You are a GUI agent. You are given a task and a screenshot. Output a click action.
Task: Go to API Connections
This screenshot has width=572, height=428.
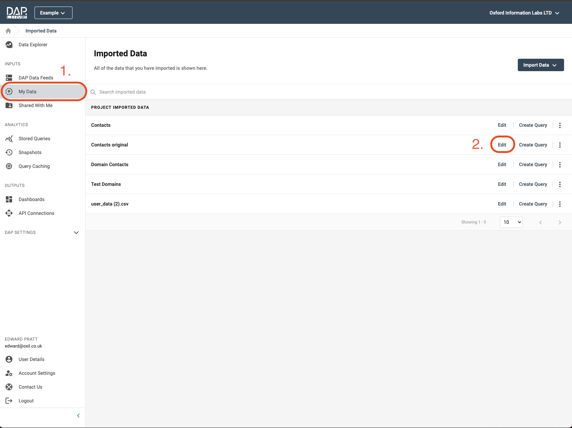pos(36,213)
